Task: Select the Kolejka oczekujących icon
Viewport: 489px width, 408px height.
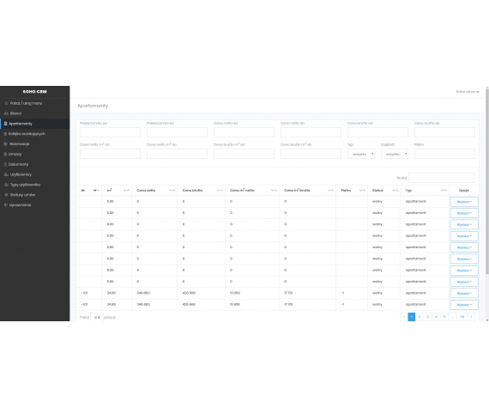Action: pos(5,134)
